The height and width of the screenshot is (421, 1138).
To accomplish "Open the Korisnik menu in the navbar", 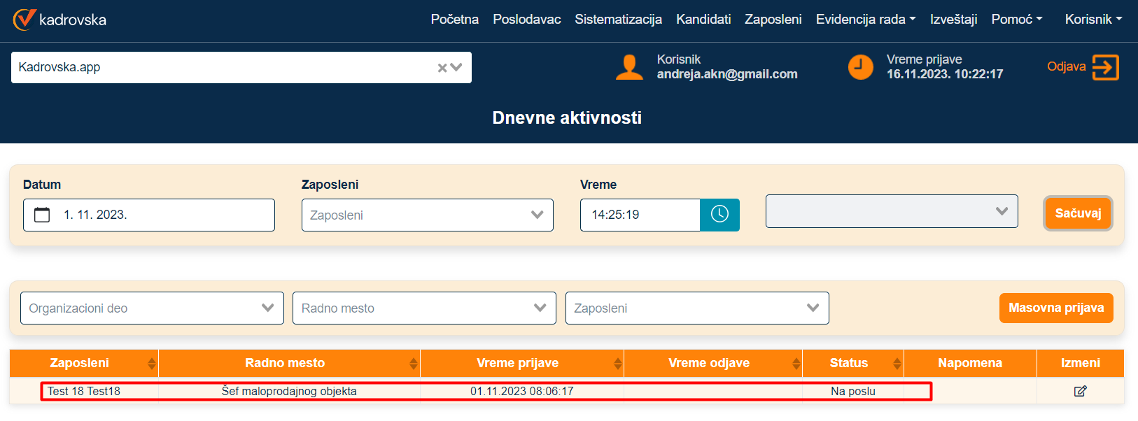I will coord(1093,20).
